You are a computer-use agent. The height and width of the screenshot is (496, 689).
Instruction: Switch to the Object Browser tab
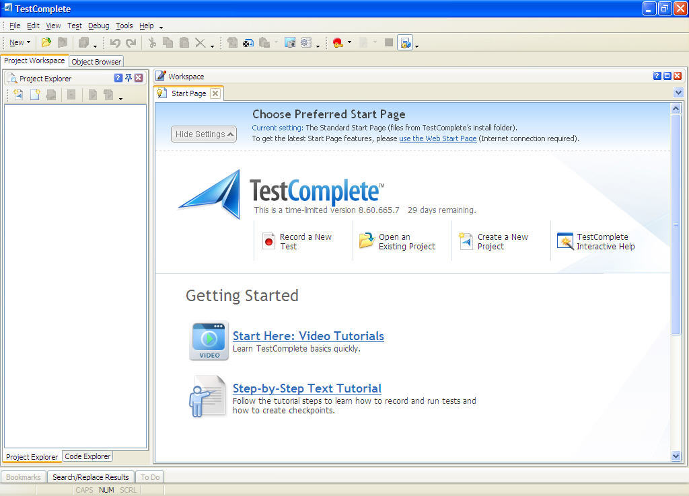(x=96, y=62)
